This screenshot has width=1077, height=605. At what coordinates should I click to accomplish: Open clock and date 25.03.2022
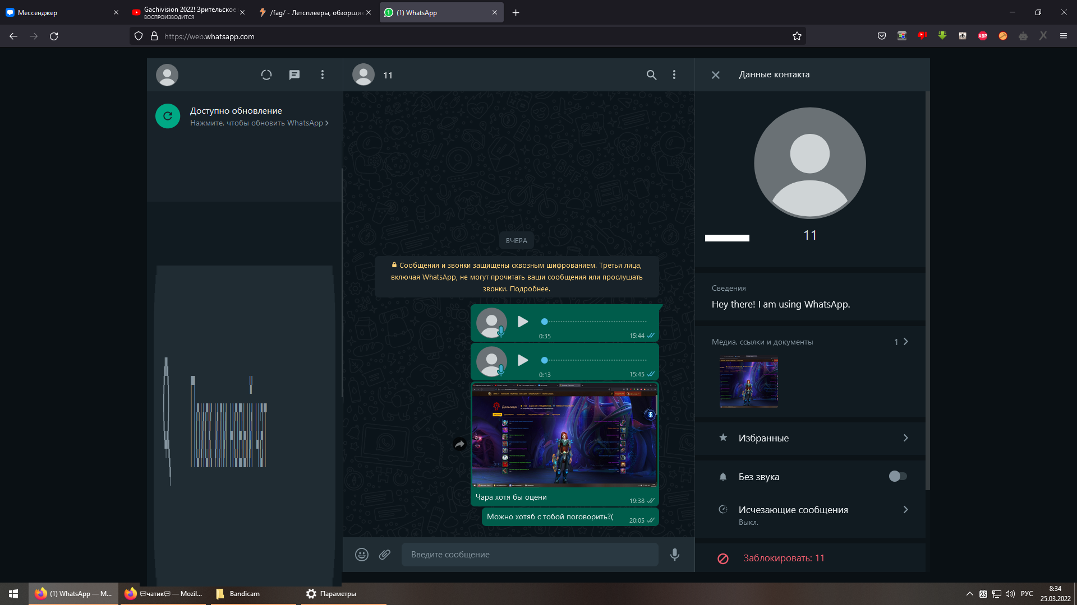[1055, 594]
